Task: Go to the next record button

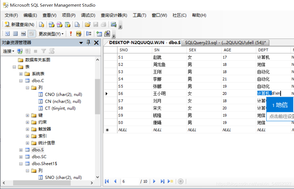Action: point(154,181)
